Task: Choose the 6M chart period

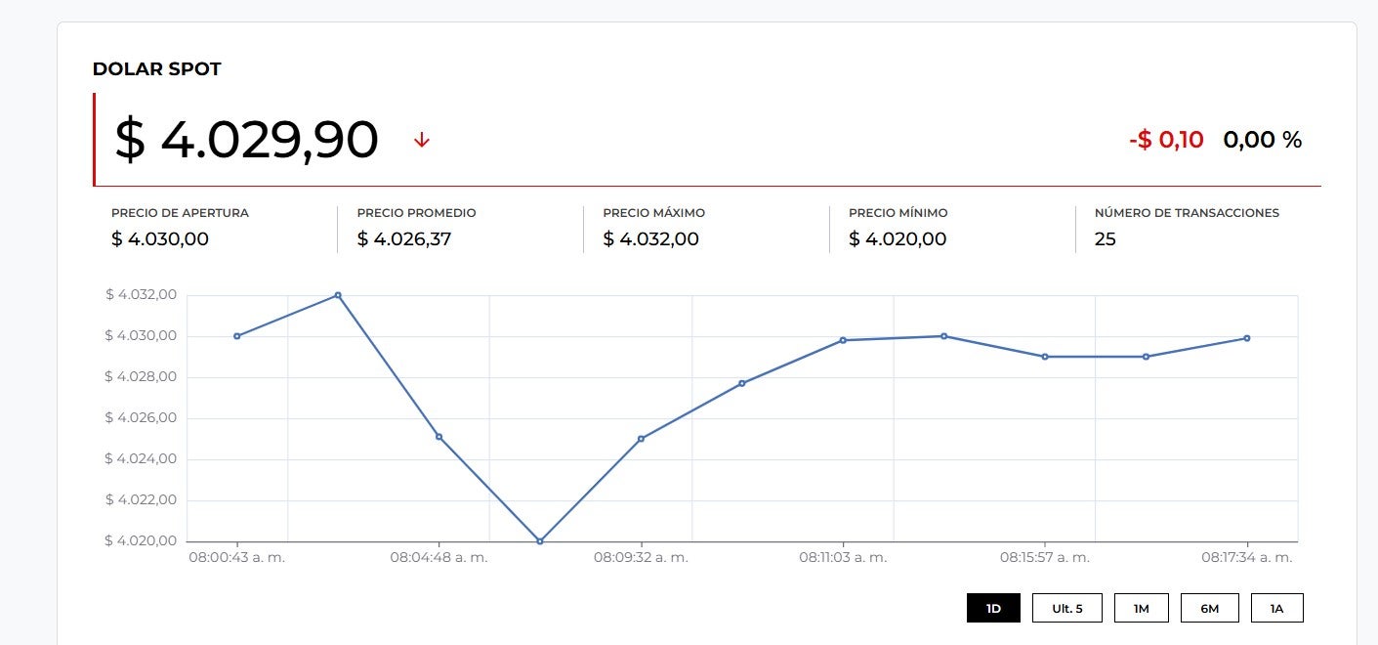Action: click(1209, 608)
